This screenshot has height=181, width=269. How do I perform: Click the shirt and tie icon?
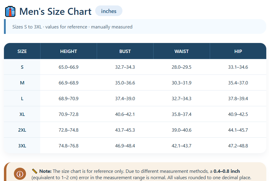click(10, 12)
